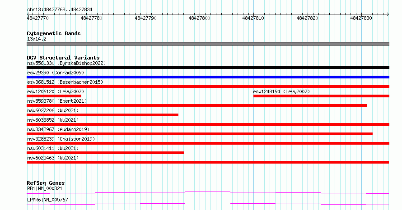Select the red nsv6031411 variant bar
This screenshot has height=210, width=402.
point(105,153)
